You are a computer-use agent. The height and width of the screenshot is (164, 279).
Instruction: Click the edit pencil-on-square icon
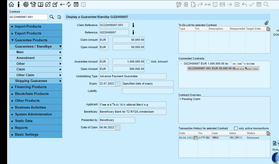[x=55, y=5]
